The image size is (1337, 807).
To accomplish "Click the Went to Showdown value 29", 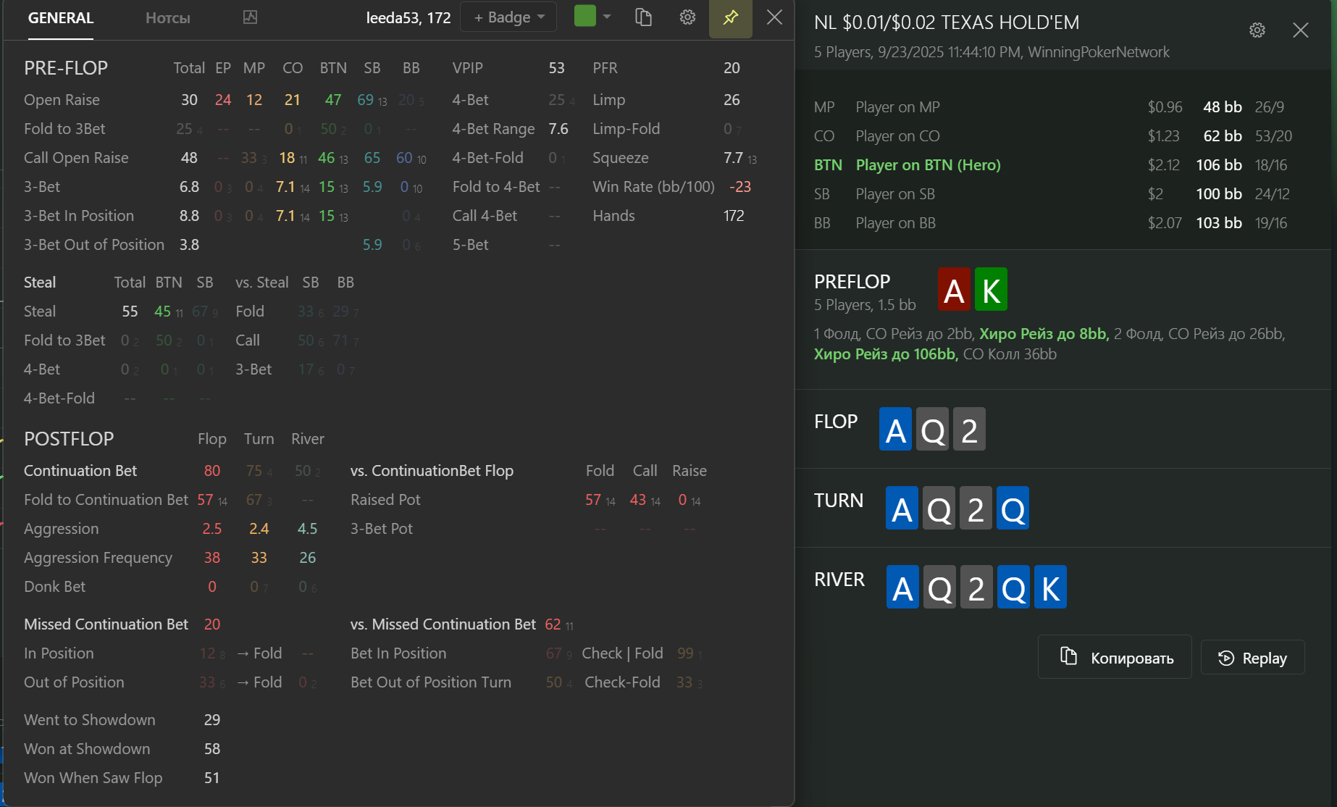I will pos(211,720).
